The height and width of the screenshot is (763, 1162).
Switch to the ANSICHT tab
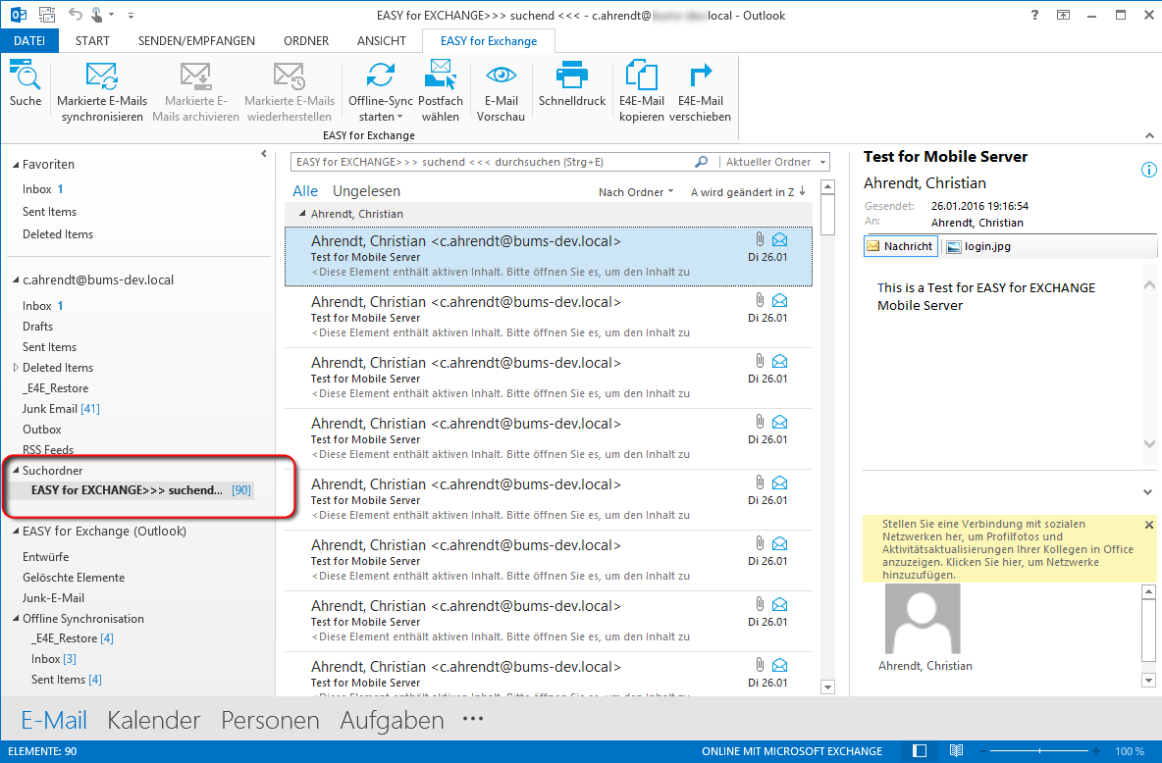pyautogui.click(x=382, y=41)
